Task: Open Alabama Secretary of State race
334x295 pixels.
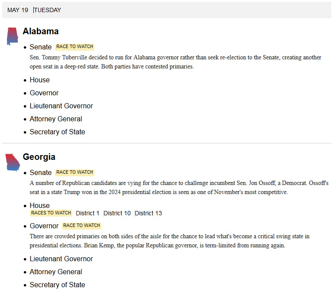Action: [x=57, y=132]
